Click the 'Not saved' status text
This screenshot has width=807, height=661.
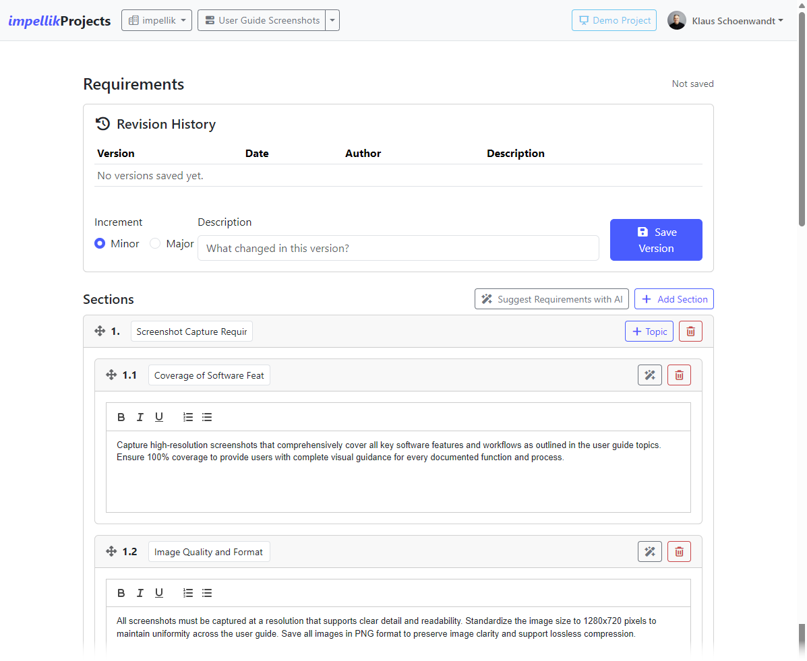pyautogui.click(x=693, y=84)
